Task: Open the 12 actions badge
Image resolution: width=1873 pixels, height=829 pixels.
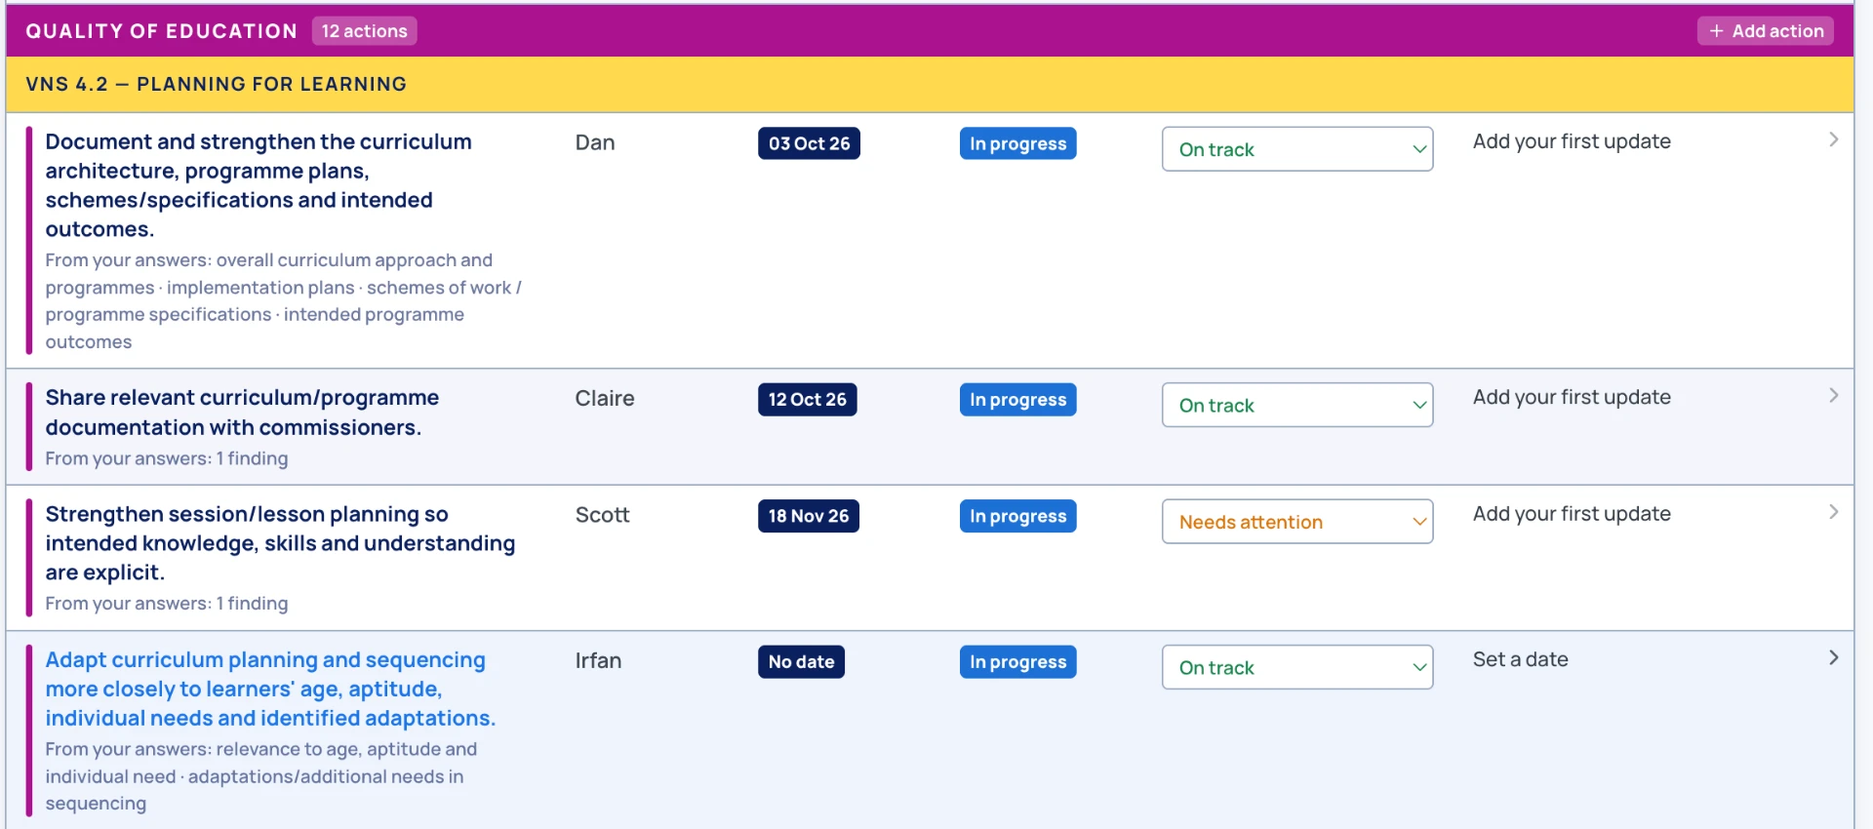Action: click(365, 31)
